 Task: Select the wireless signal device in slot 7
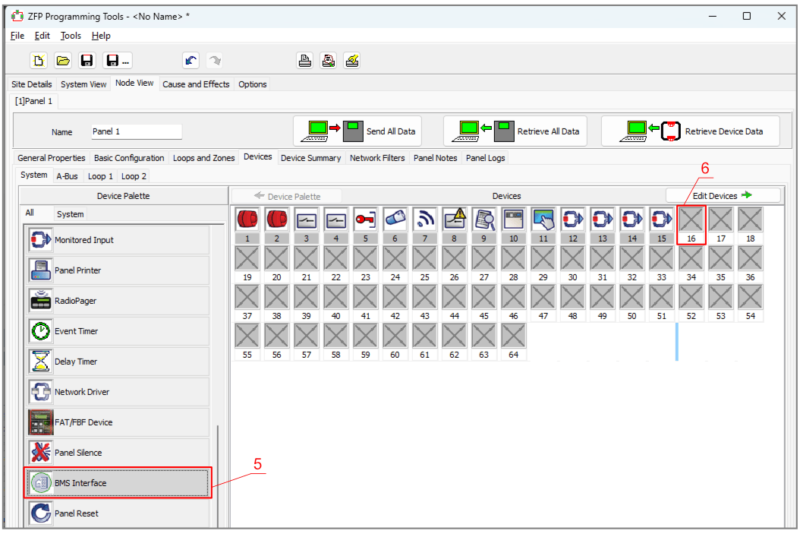click(424, 220)
